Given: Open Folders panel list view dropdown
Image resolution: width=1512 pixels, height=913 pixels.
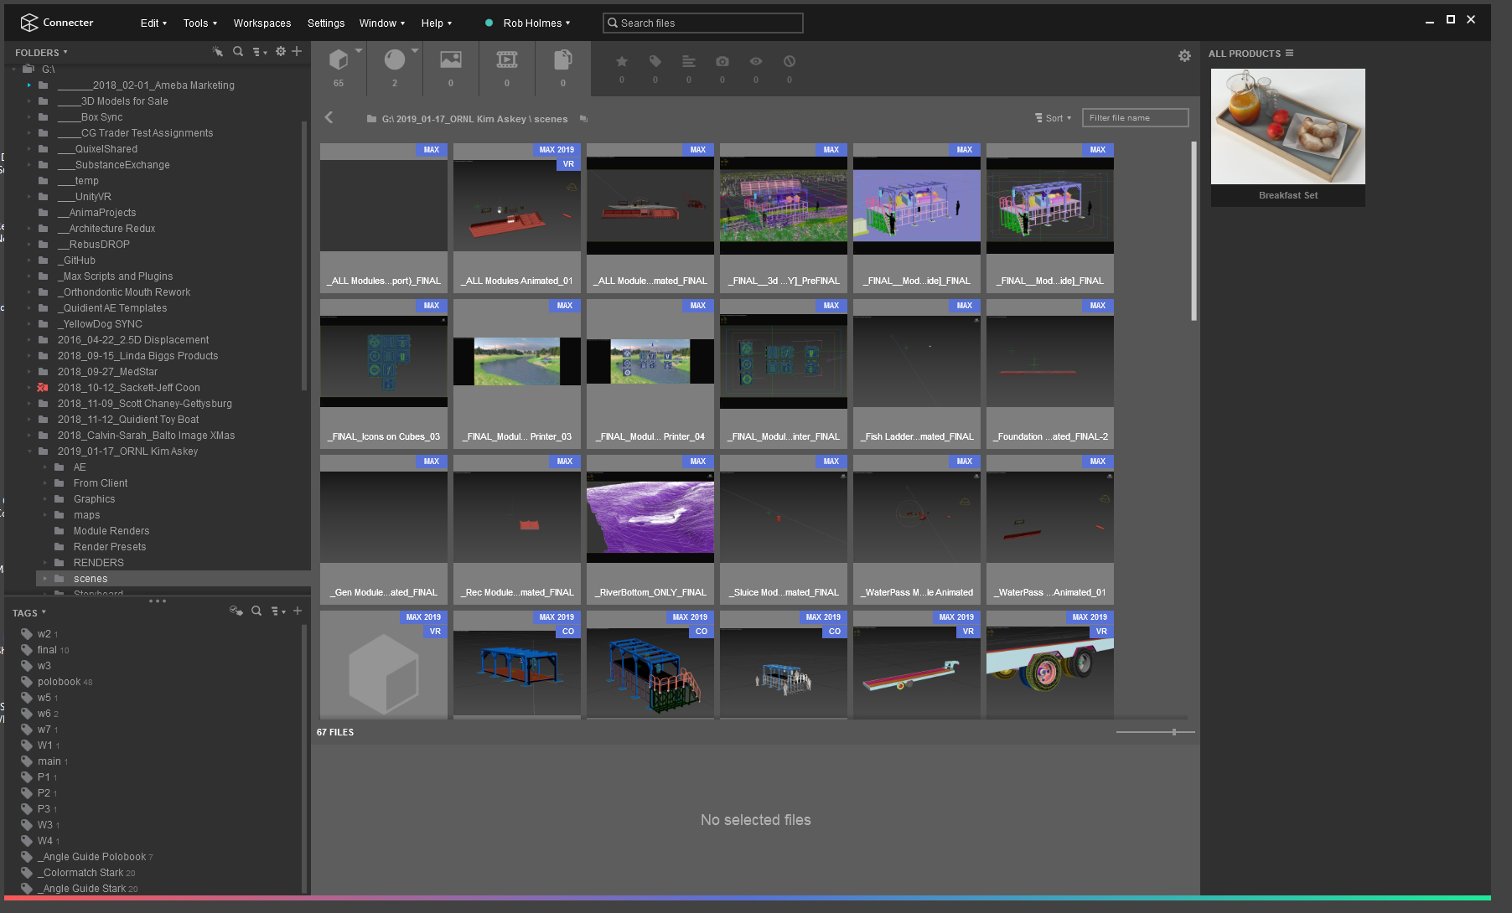Looking at the screenshot, I should tap(260, 52).
